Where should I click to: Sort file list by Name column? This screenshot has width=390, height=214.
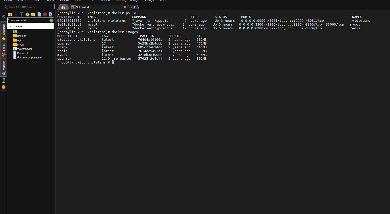coord(19,26)
